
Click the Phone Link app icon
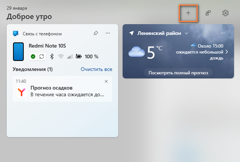click(16, 33)
